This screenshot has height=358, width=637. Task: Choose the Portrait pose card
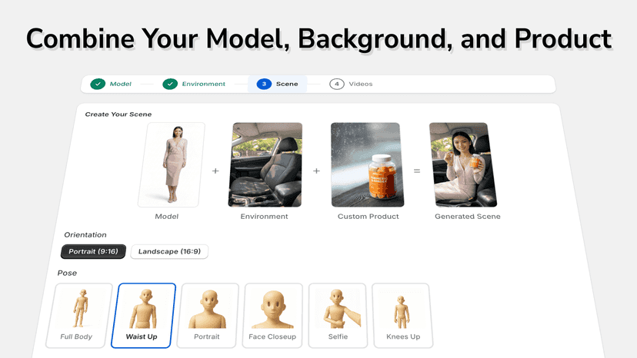click(x=208, y=316)
